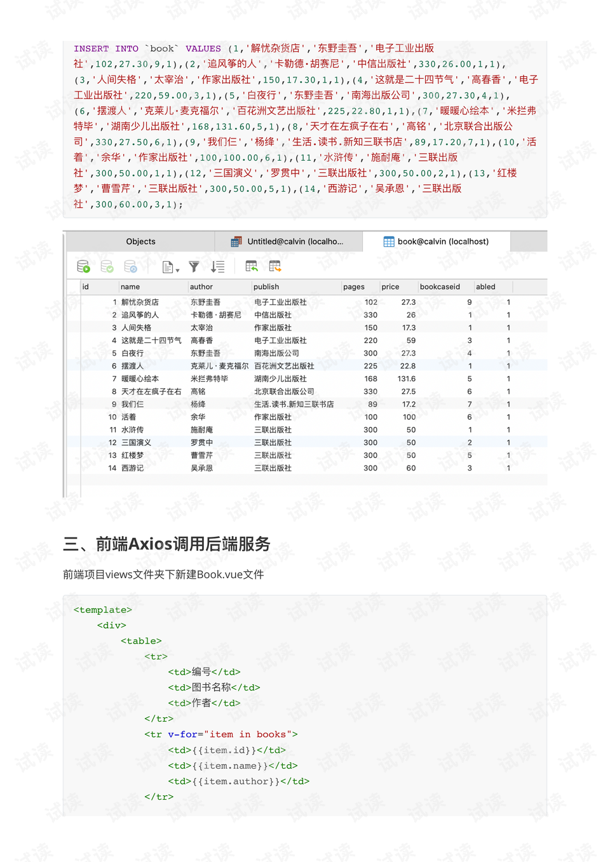610x862 pixels.
Task: Select the 摆渡人 name cell
Action: point(132,366)
